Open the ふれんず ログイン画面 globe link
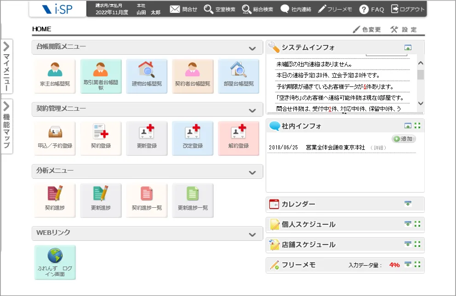The width and height of the screenshot is (456, 296). pos(55,262)
